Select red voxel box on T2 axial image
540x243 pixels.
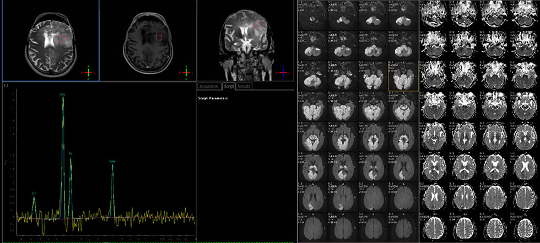click(63, 38)
